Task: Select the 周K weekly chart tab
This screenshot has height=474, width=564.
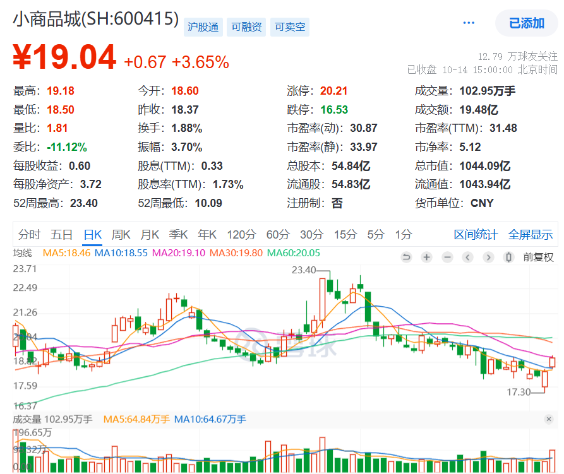Action: (121, 235)
